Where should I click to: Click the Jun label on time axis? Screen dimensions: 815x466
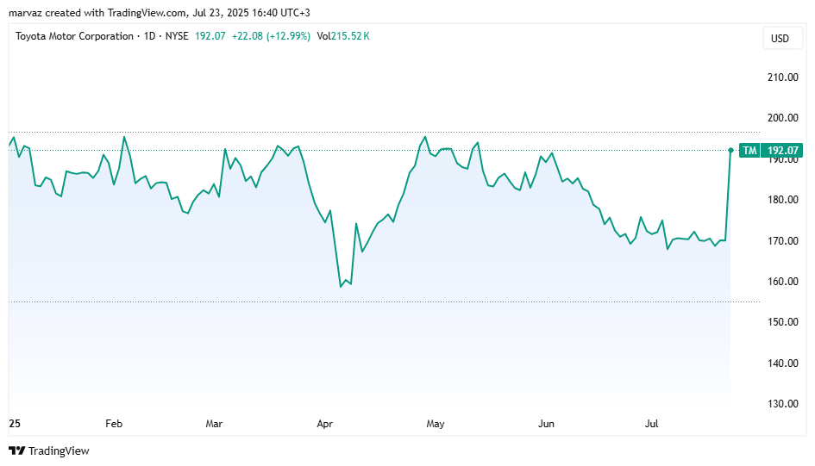546,424
